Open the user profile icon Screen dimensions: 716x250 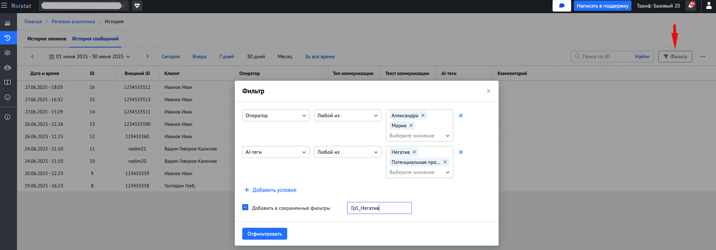point(708,6)
